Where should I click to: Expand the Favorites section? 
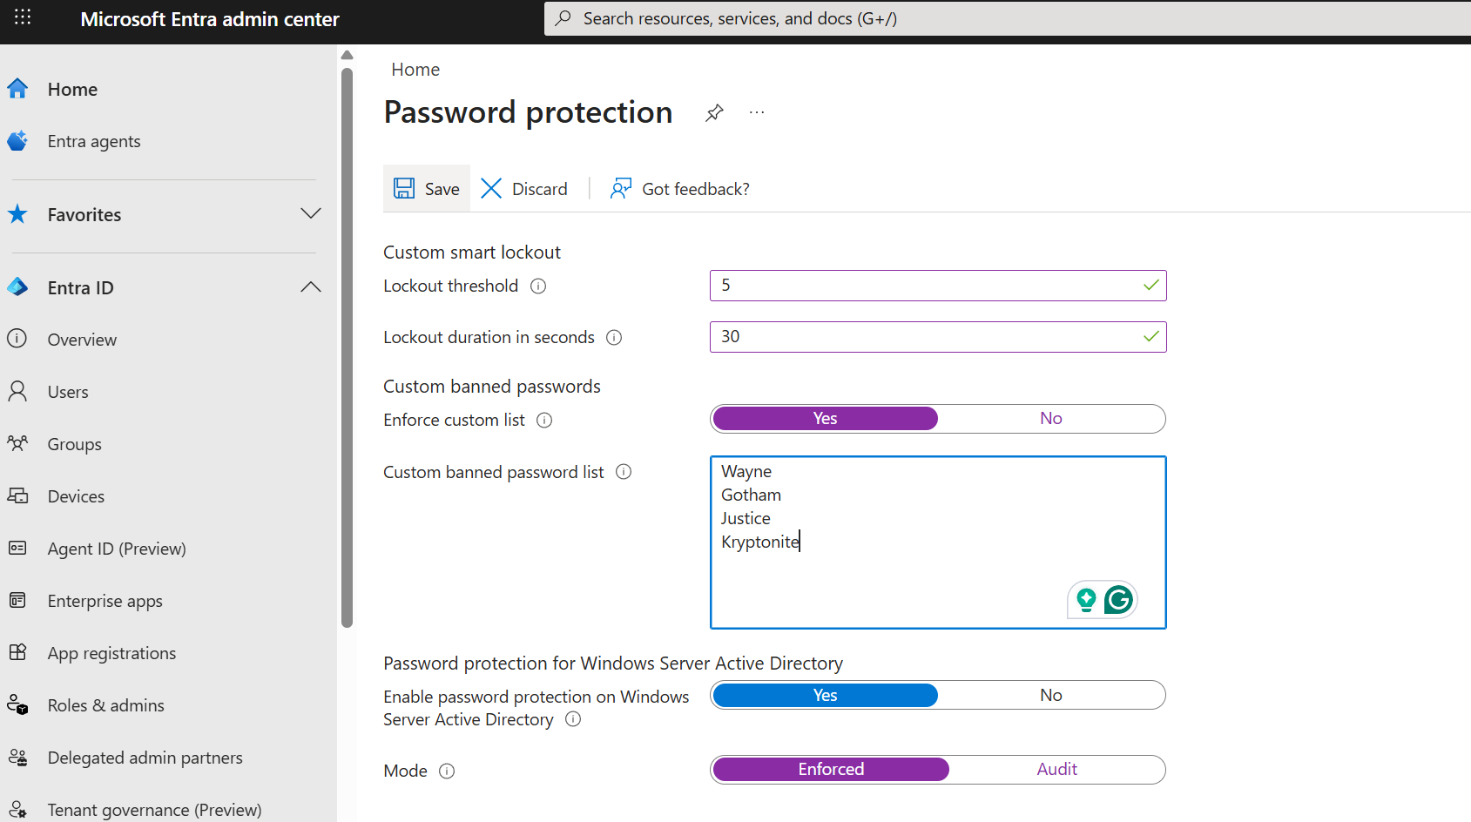[310, 214]
